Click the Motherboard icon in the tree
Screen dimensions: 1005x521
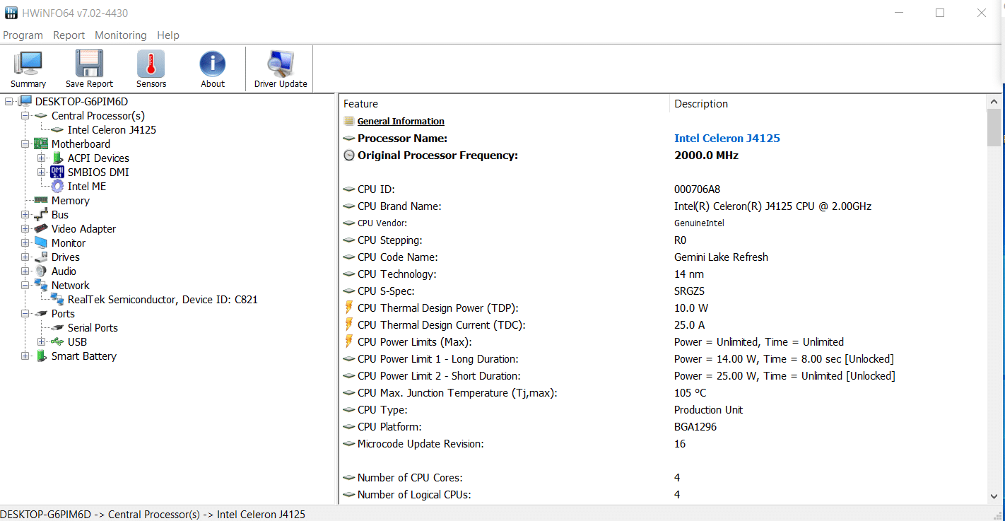coord(42,144)
